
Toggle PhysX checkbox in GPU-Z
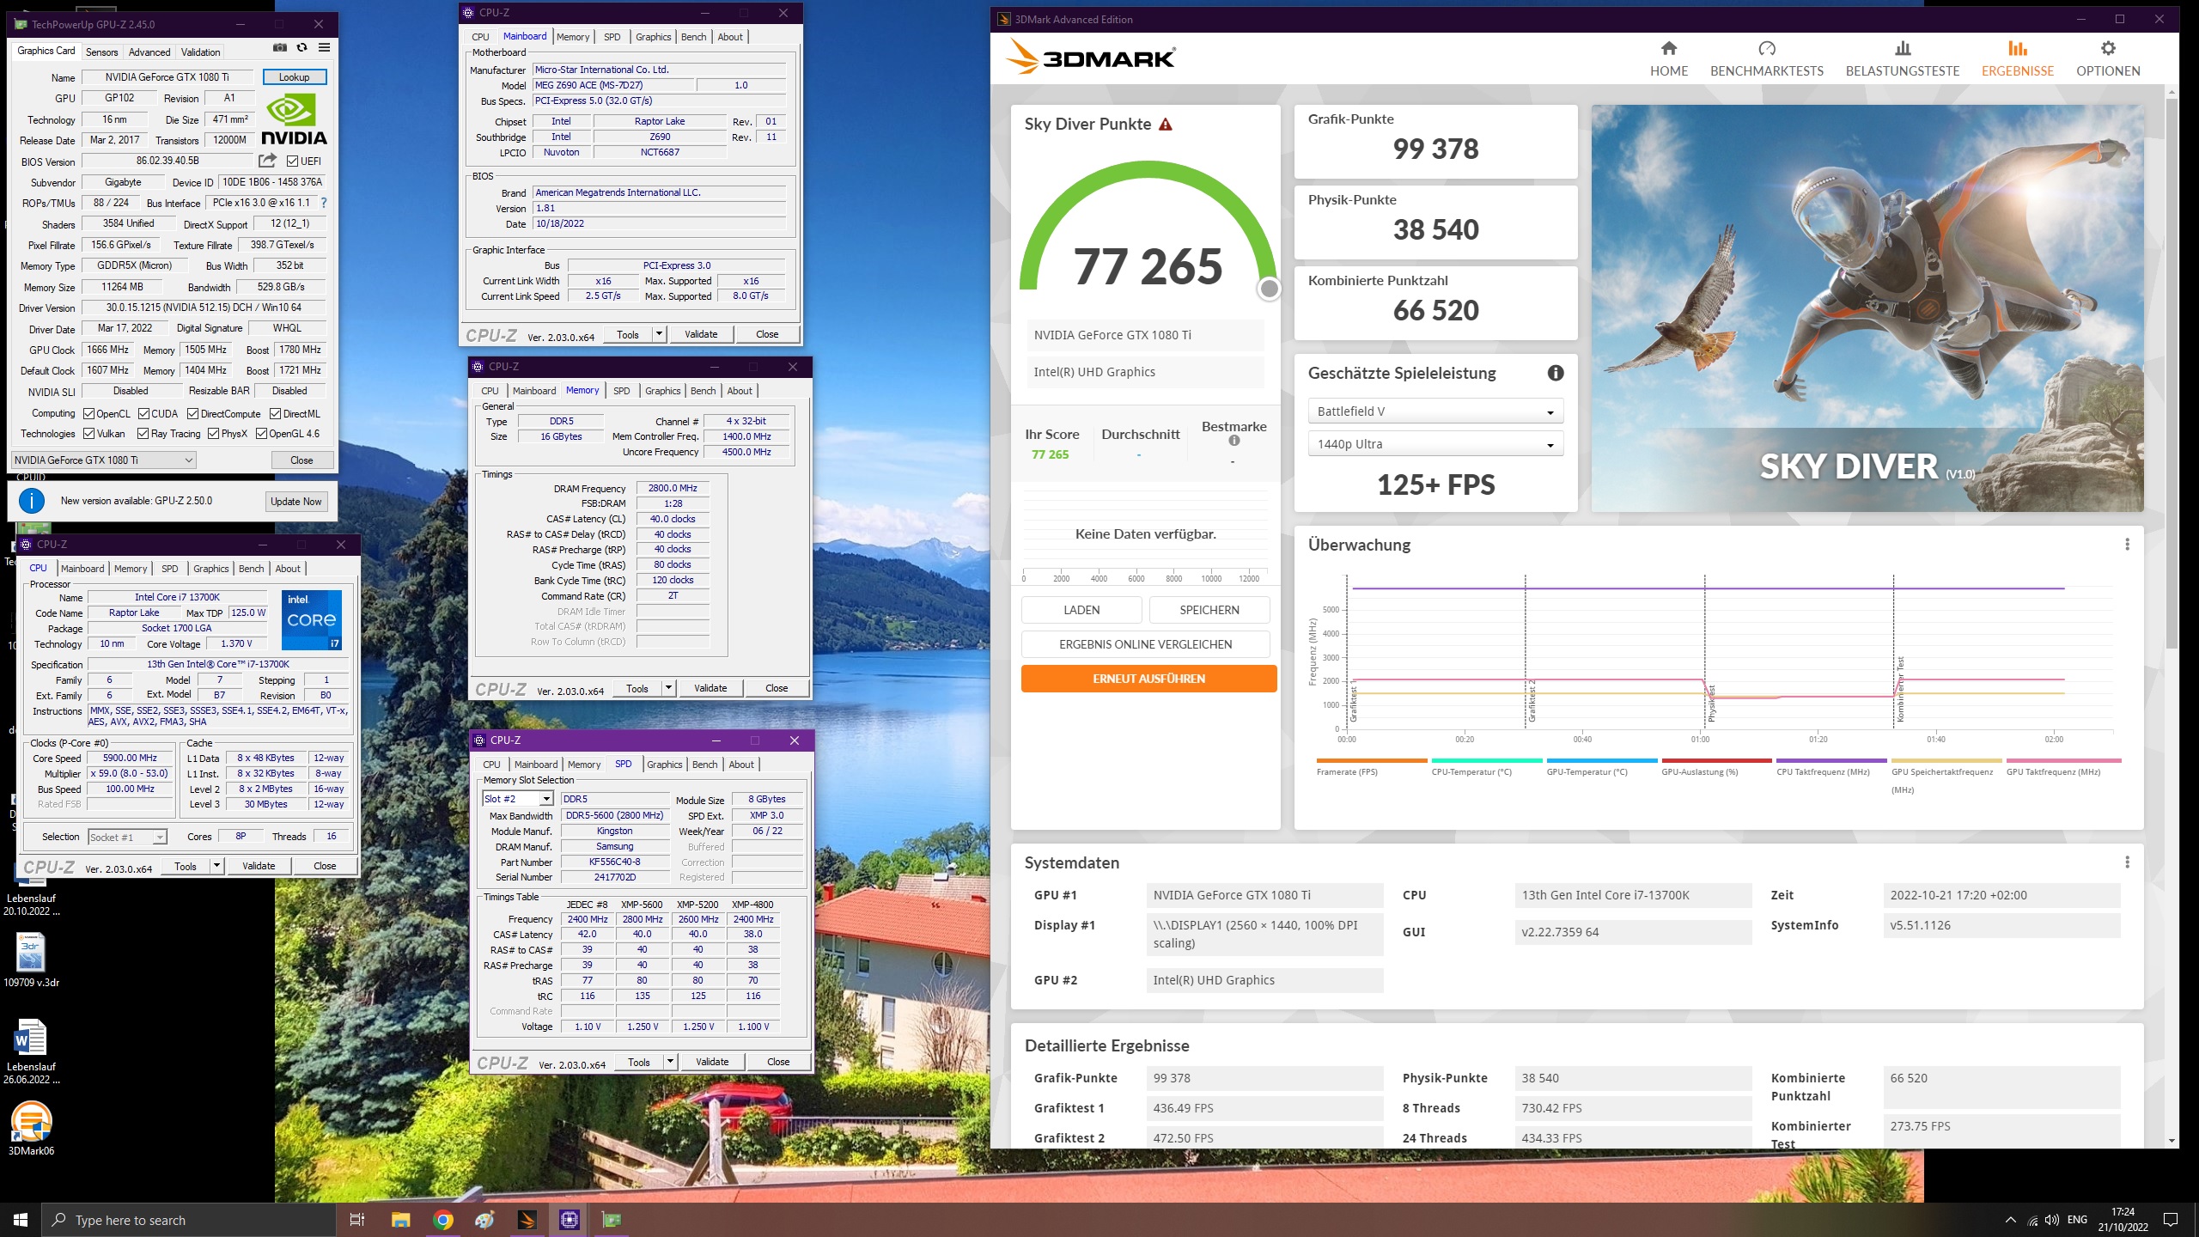coord(213,434)
